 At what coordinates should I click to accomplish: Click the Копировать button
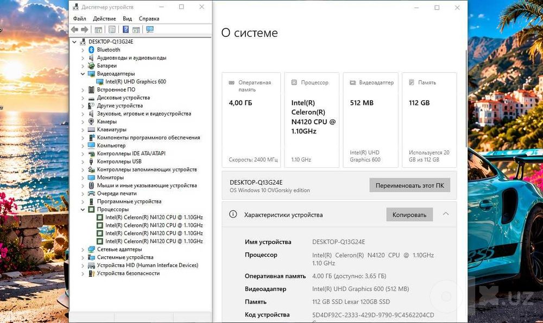(409, 214)
